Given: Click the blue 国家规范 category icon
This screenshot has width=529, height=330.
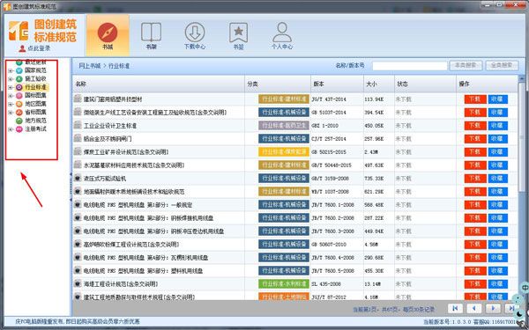Looking at the screenshot, I should [19, 70].
